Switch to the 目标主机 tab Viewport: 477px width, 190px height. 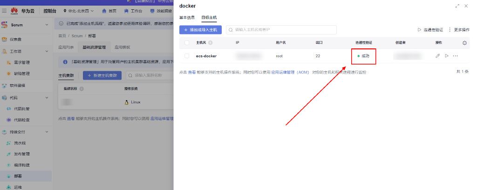point(209,18)
